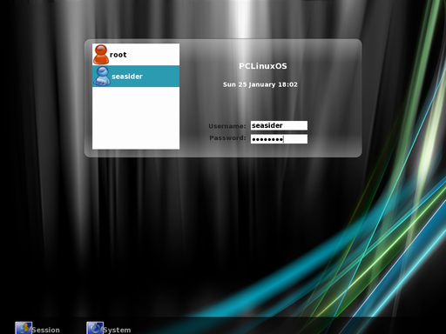
Task: Open the System menu icon
Action: pyautogui.click(x=95, y=328)
